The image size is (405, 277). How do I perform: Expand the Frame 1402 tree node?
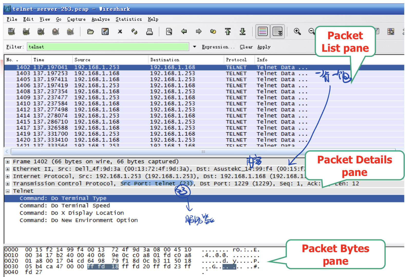click(x=8, y=162)
